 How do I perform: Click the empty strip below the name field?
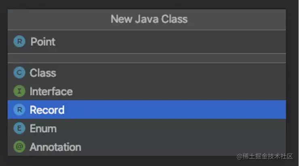coord(146,58)
